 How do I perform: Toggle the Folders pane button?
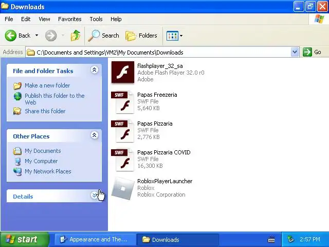point(141,36)
